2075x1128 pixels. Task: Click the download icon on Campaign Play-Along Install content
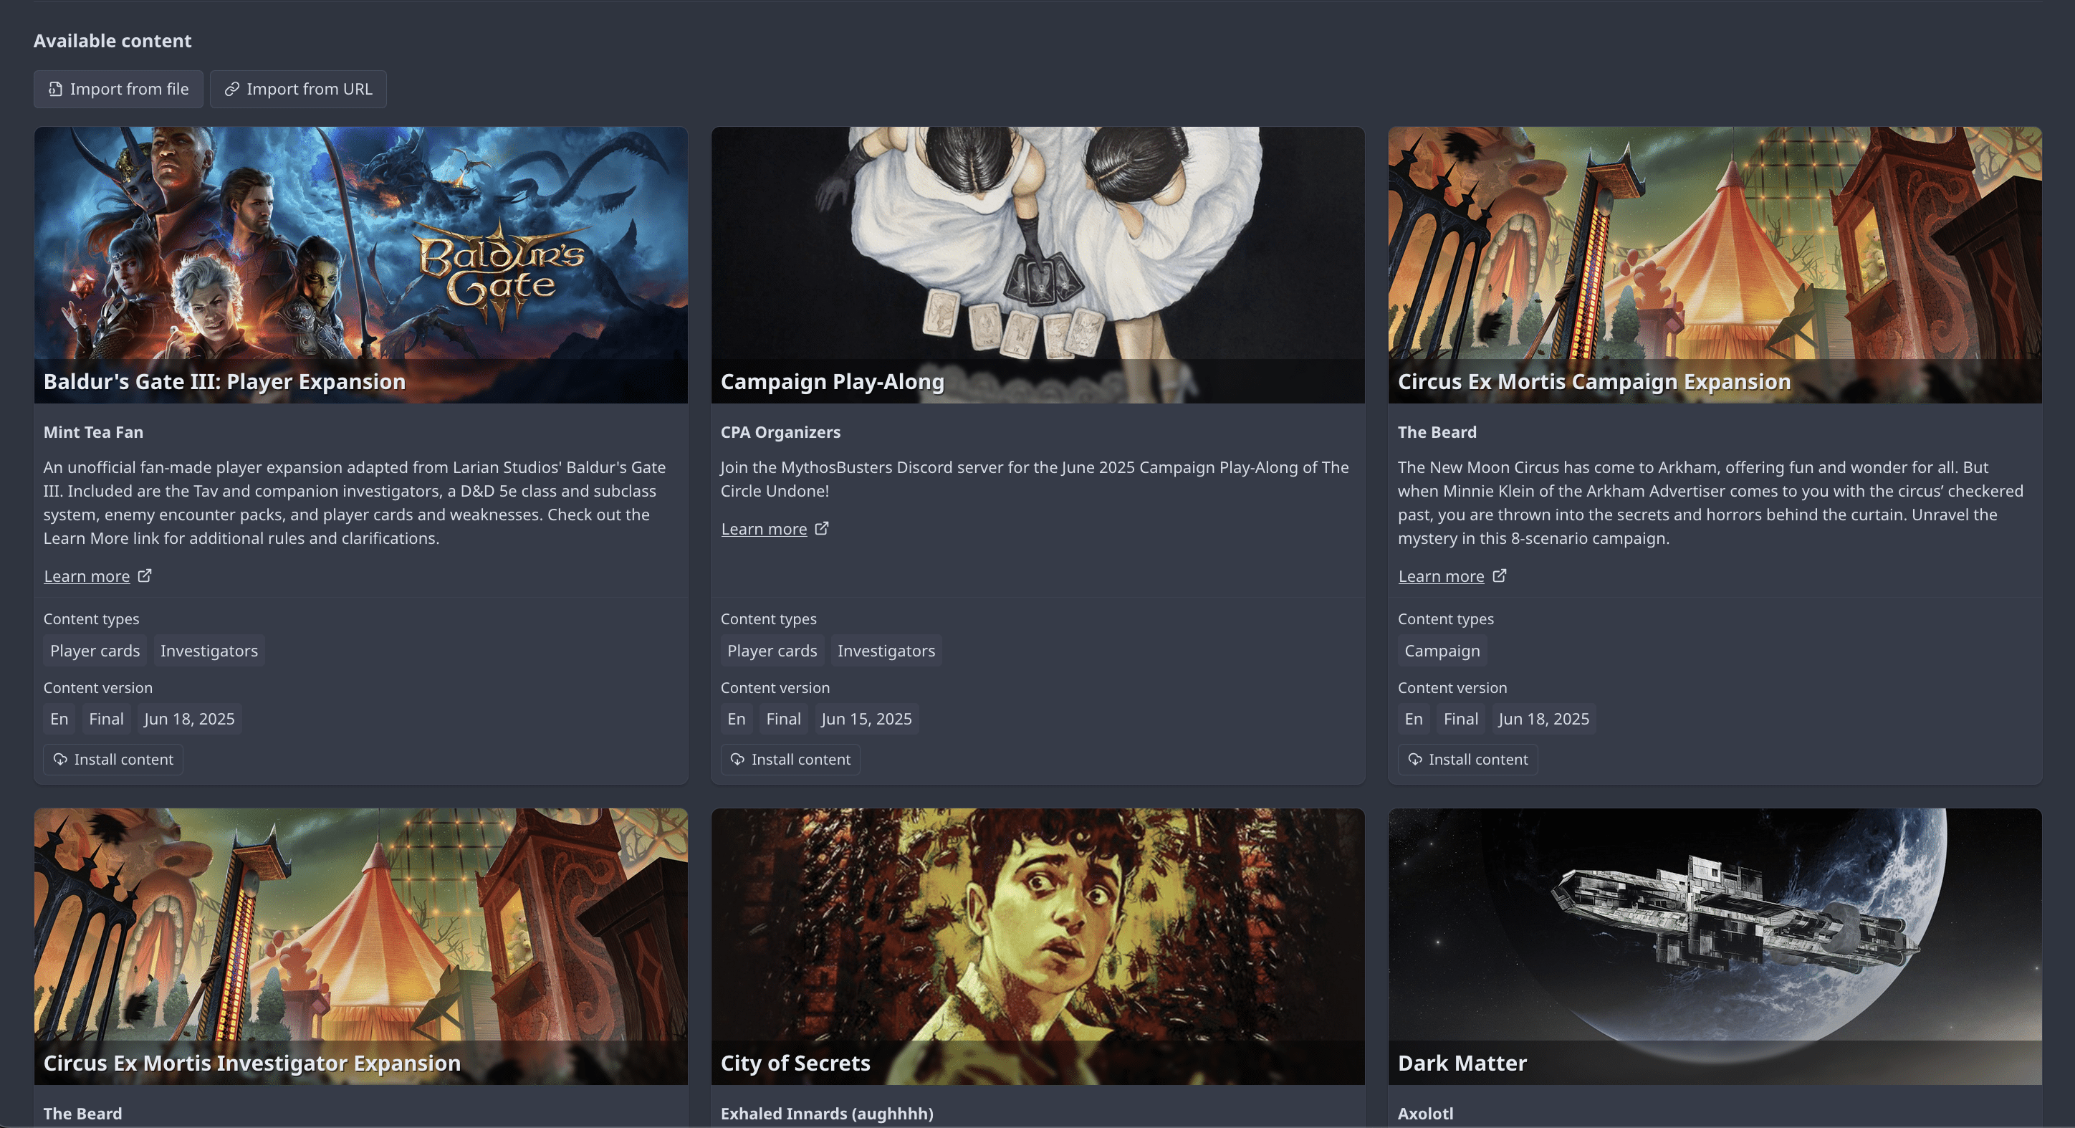[739, 758]
